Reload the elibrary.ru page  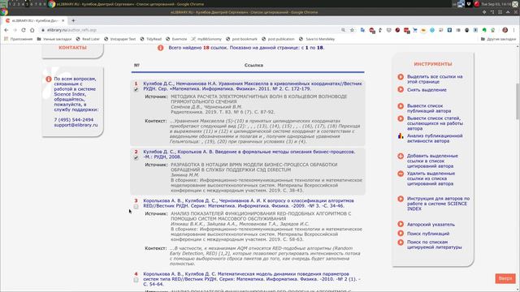tap(24, 30)
